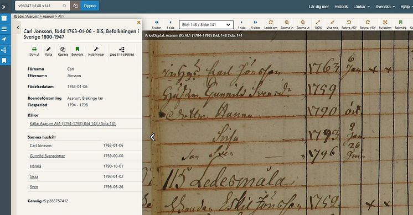413x215 pixels.
Task: Close the record panel with orange x
Action: coord(138,23)
